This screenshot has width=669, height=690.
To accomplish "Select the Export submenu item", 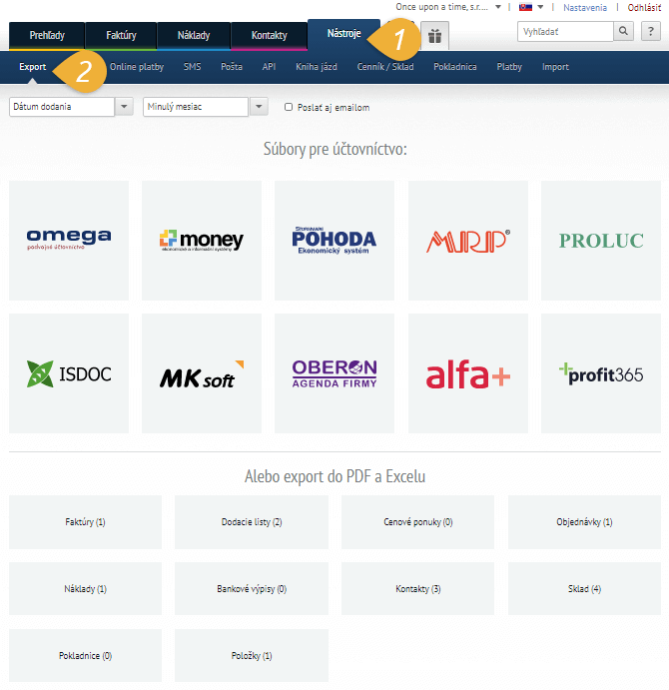I will (x=33, y=67).
